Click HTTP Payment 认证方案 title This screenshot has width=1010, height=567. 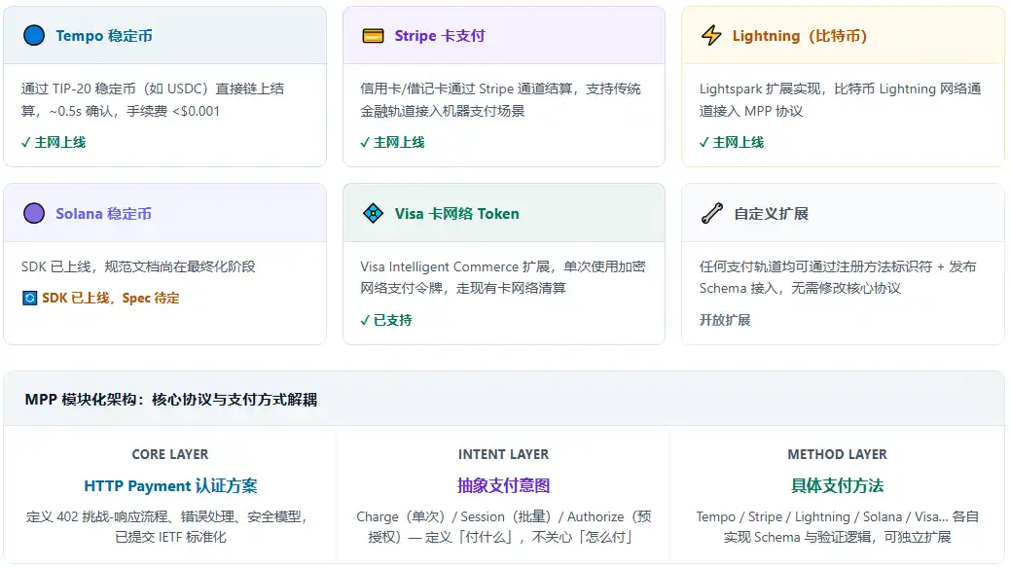click(170, 485)
